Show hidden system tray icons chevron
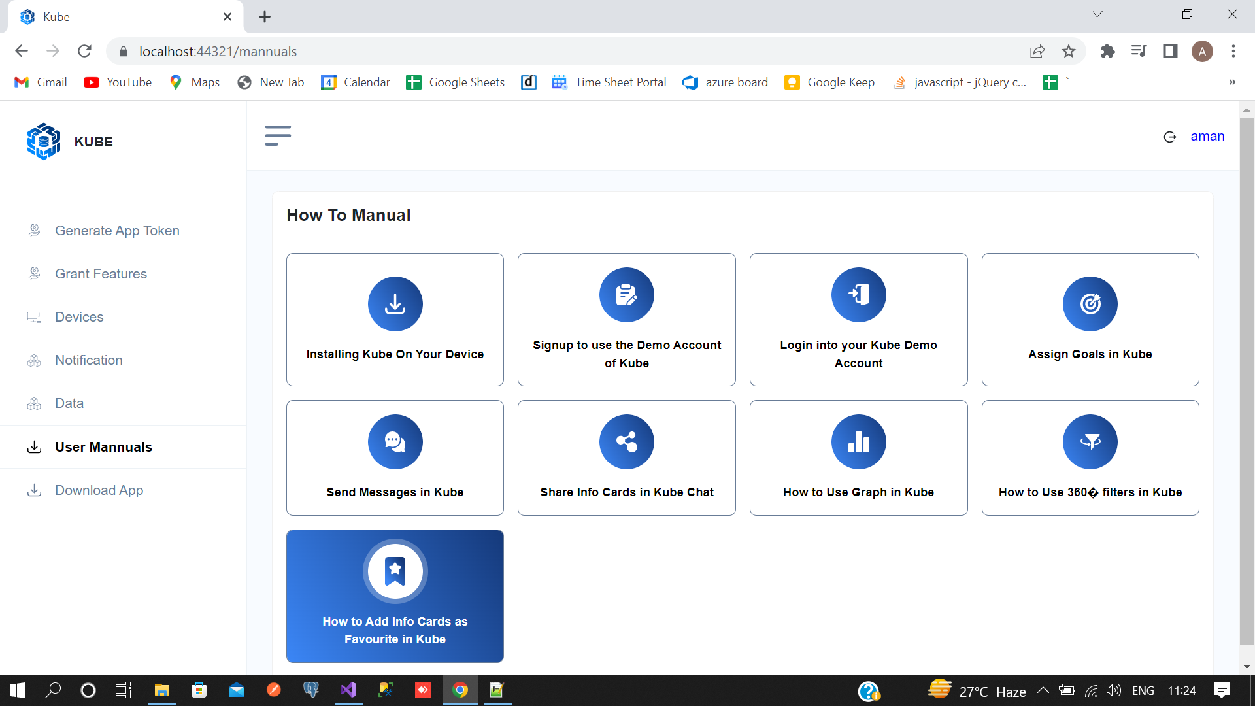The width and height of the screenshot is (1255, 706). point(1043,690)
